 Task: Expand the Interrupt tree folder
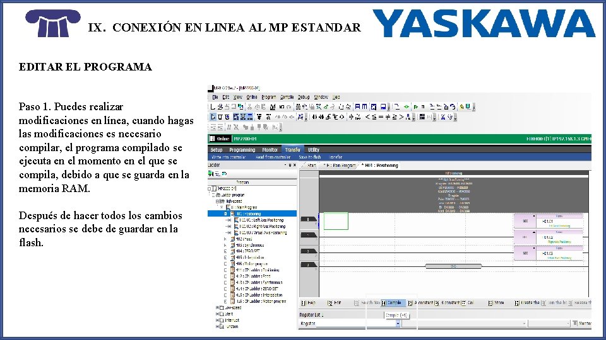(217, 320)
